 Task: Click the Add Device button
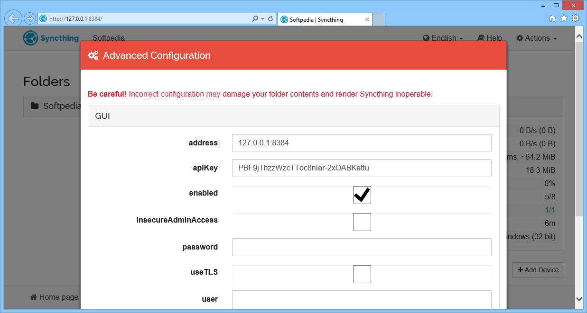click(x=538, y=269)
